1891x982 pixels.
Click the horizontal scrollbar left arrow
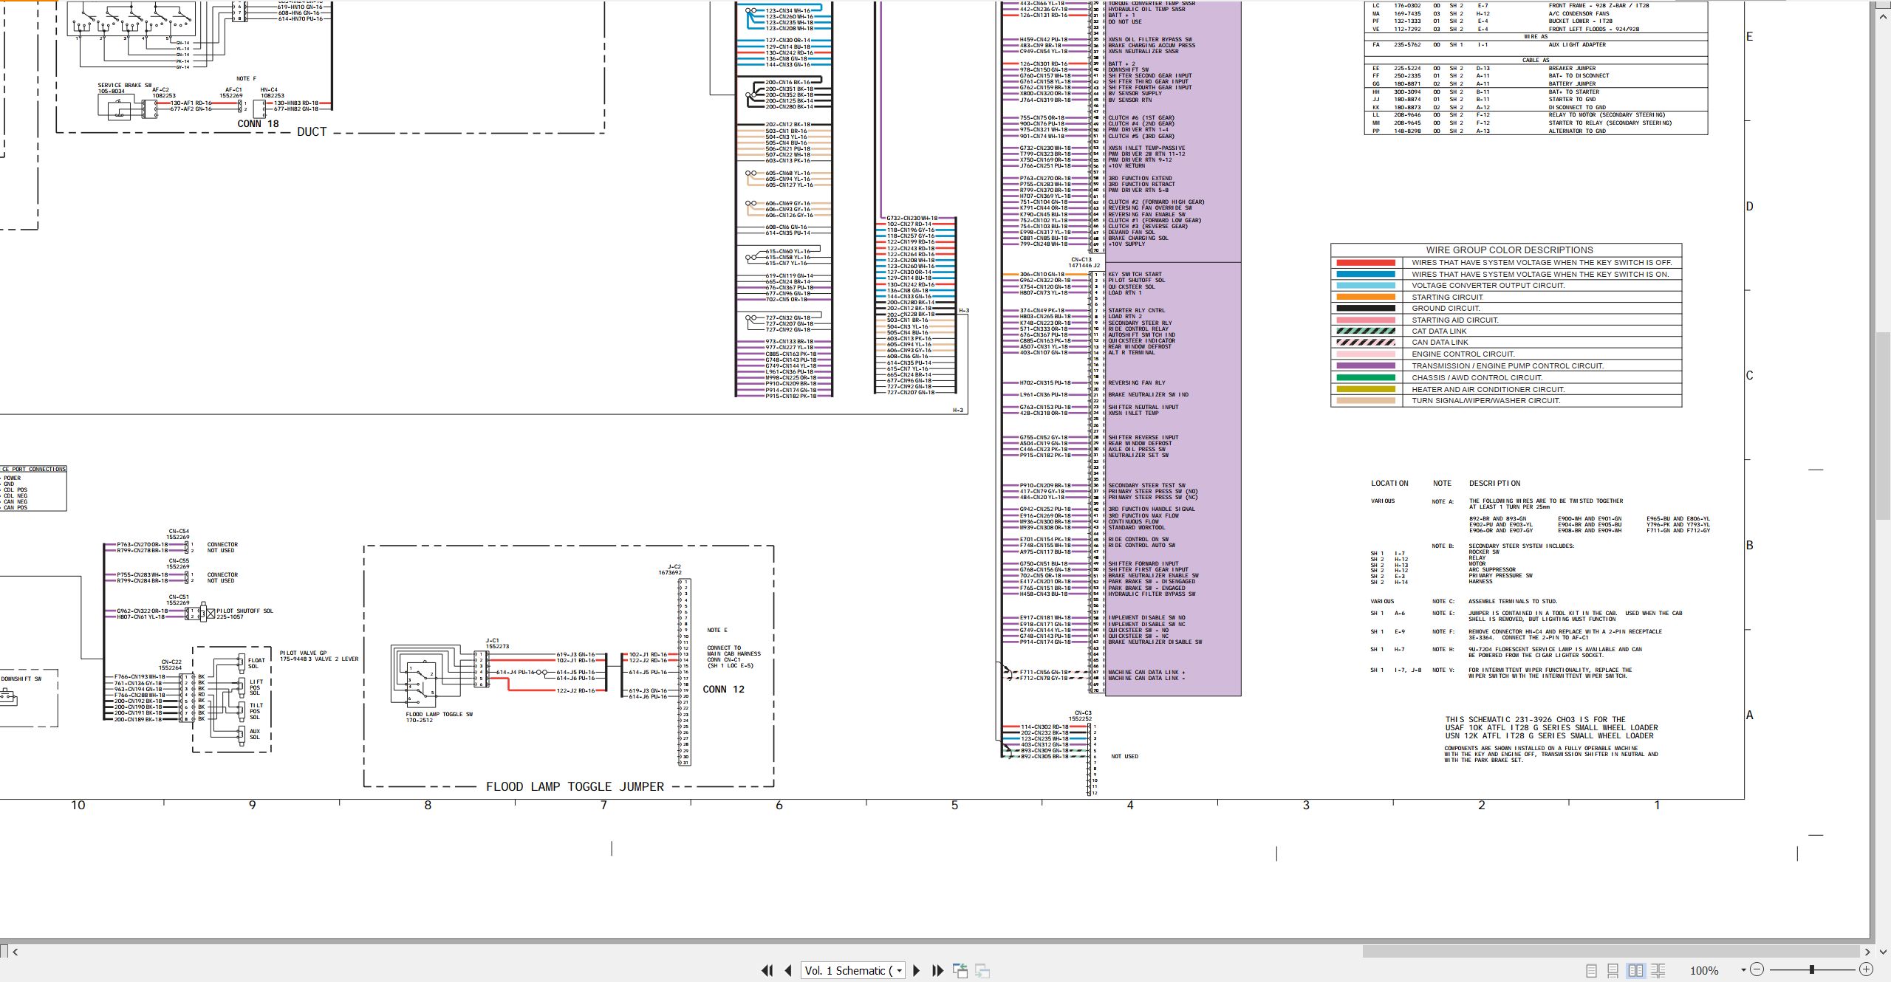pyautogui.click(x=16, y=952)
